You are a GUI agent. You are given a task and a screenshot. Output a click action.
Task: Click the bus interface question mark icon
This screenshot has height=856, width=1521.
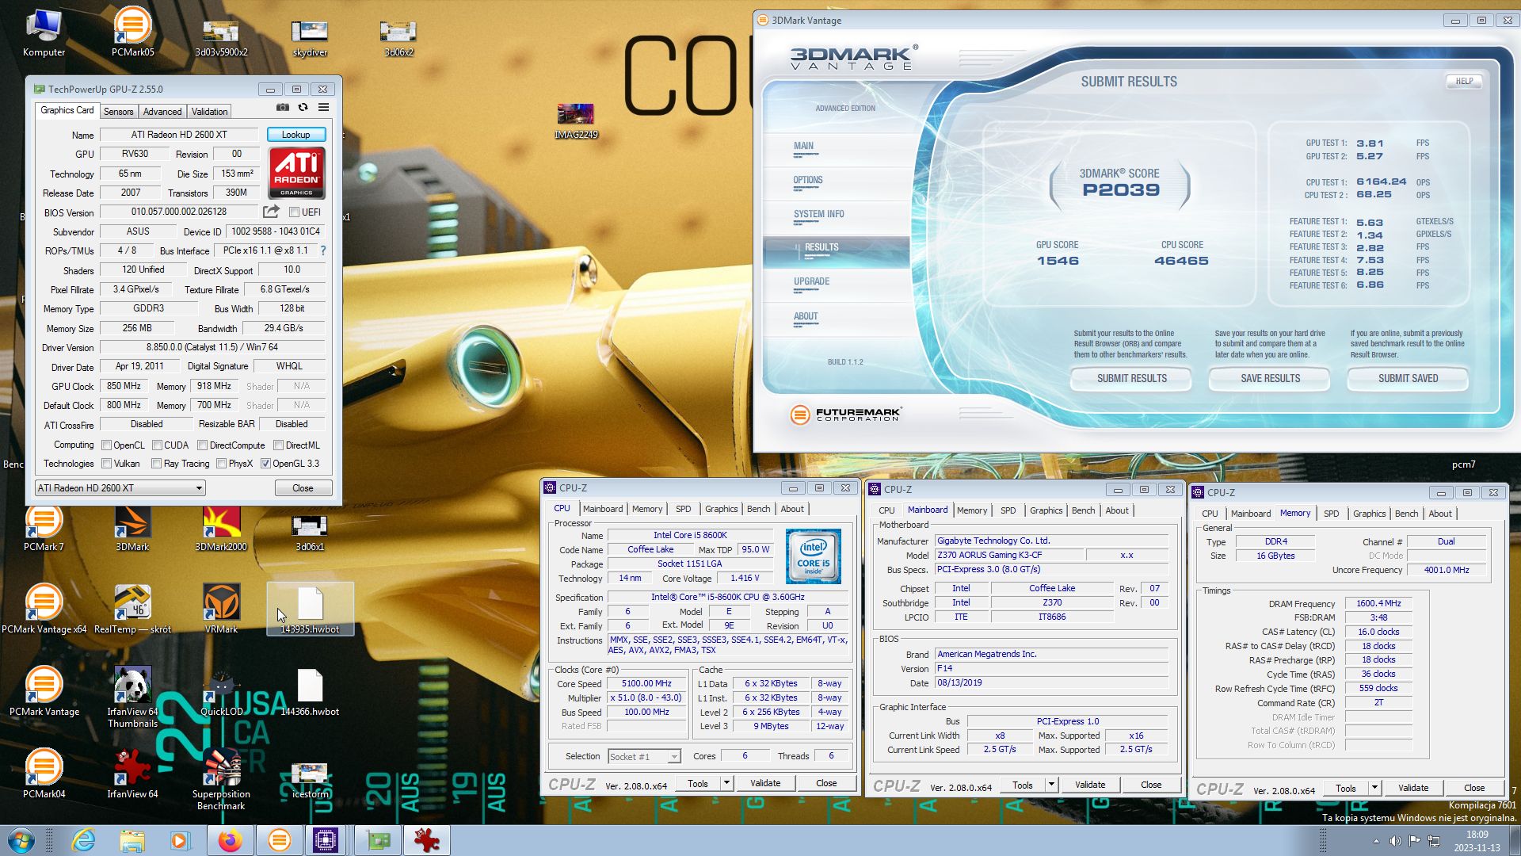point(322,250)
